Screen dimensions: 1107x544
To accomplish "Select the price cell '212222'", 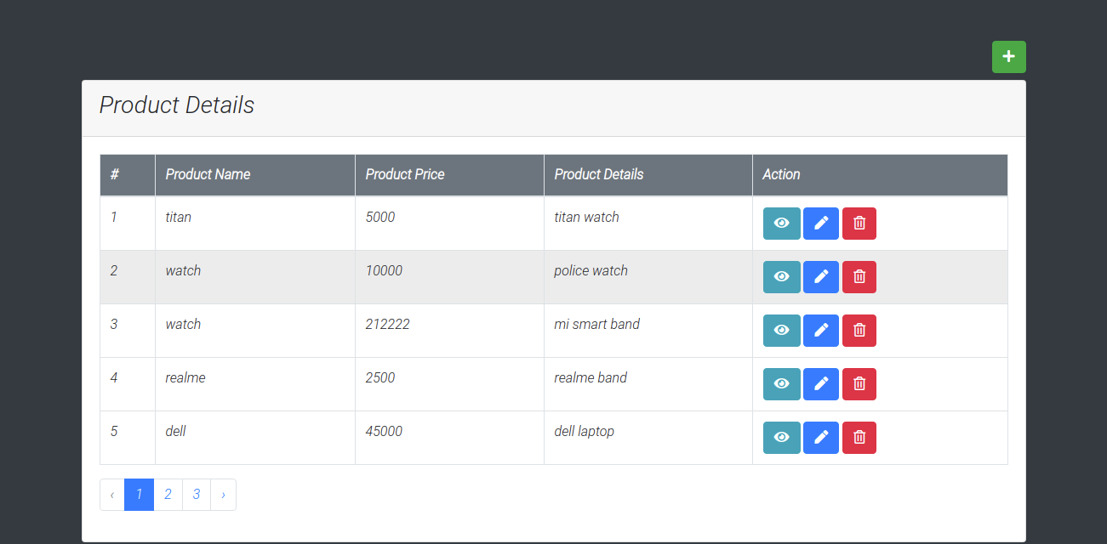I will coord(449,331).
